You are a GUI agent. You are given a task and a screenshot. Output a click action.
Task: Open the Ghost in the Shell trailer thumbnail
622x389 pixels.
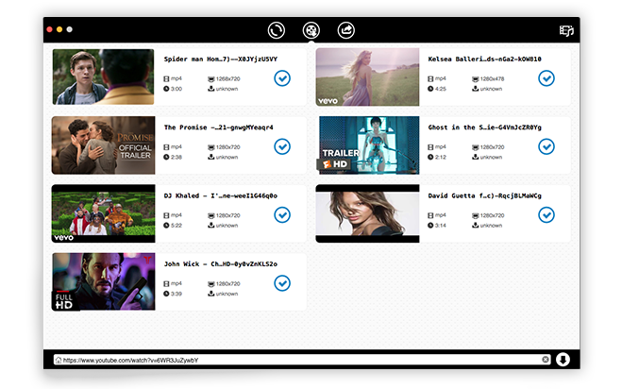[x=367, y=145]
